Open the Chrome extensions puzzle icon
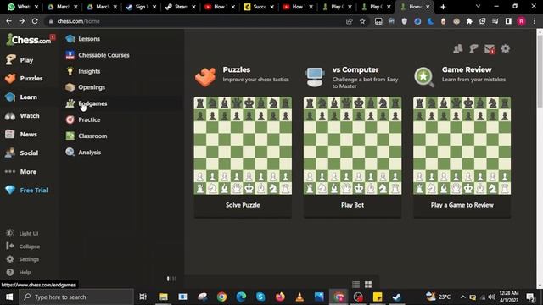Image resolution: width=543 pixels, height=305 pixels. 469,21
